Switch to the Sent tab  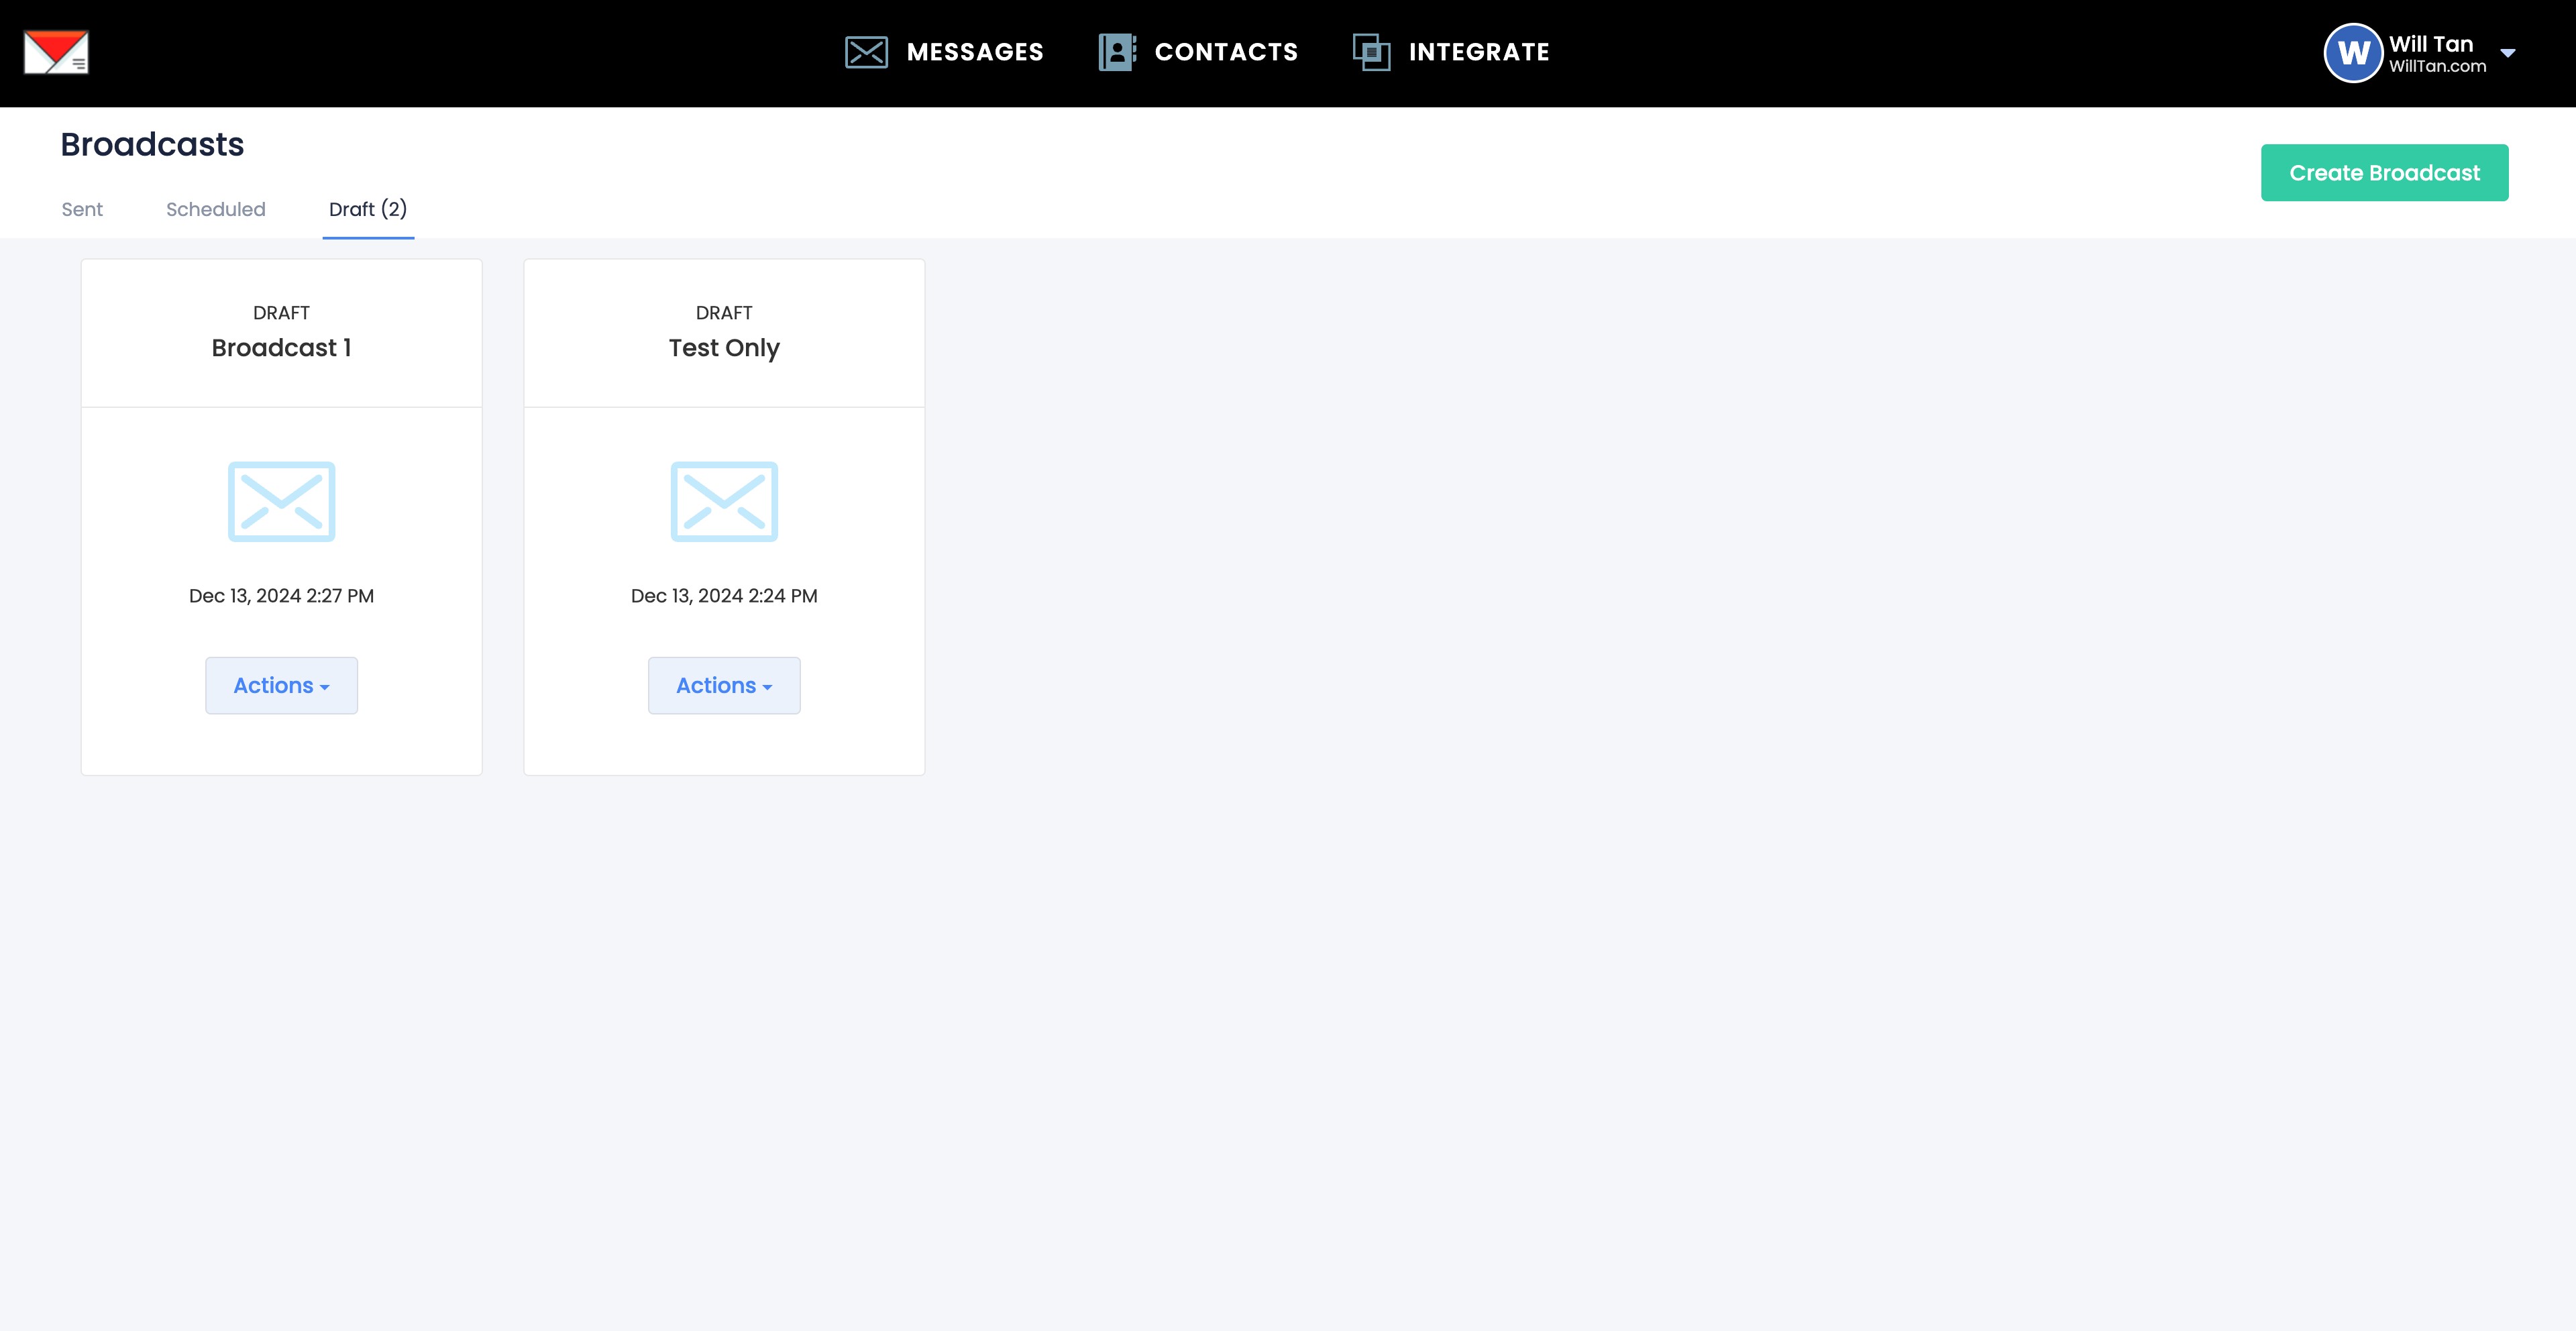coord(82,209)
